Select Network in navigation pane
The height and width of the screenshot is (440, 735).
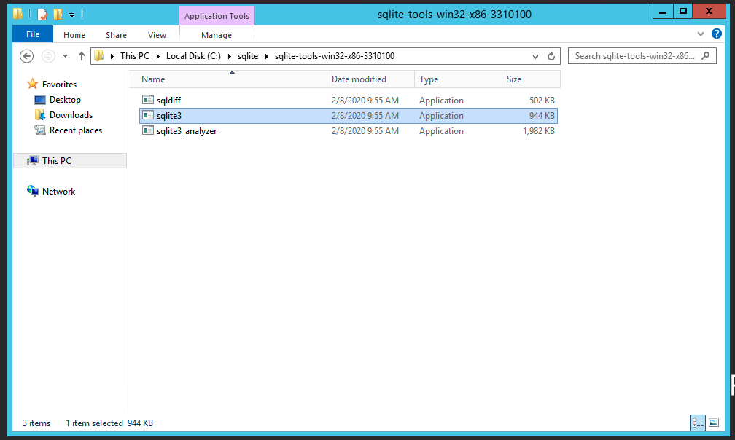58,191
